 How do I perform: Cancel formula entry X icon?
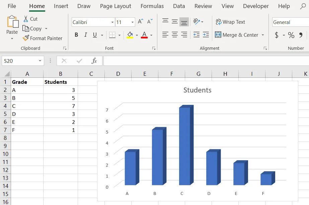pos(64,61)
